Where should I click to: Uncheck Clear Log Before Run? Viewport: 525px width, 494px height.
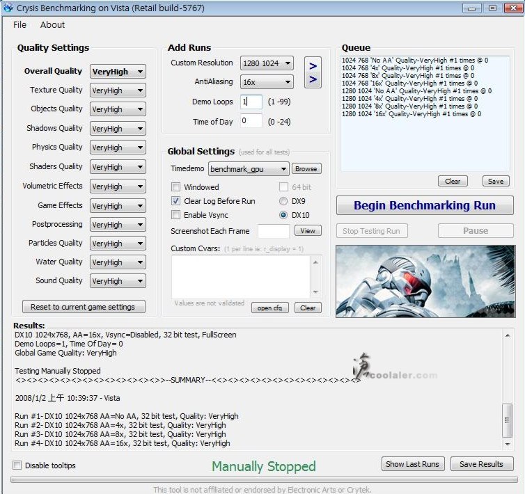click(x=175, y=201)
